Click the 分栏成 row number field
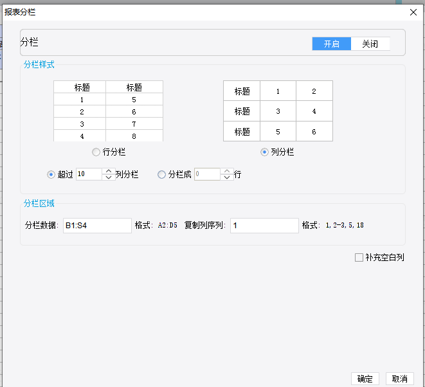The image size is (425, 387). [x=206, y=174]
